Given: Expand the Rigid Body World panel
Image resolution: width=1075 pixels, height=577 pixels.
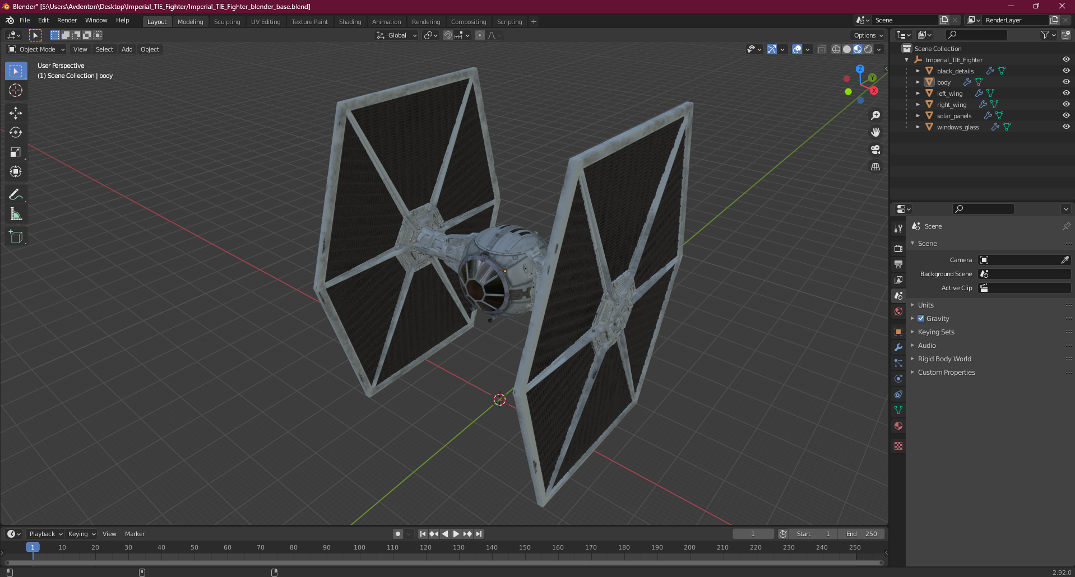Looking at the screenshot, I should pos(912,359).
